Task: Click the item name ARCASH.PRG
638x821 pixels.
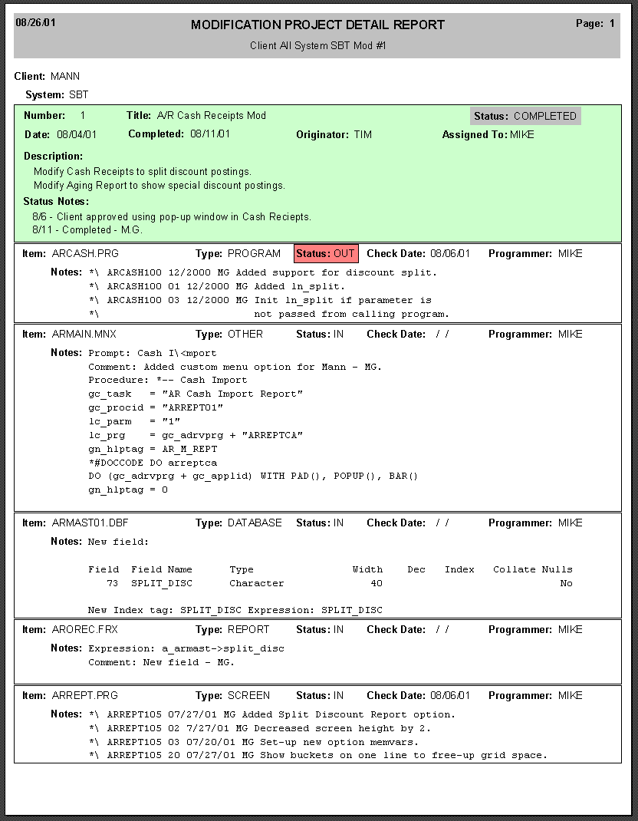Action: pyautogui.click(x=85, y=253)
